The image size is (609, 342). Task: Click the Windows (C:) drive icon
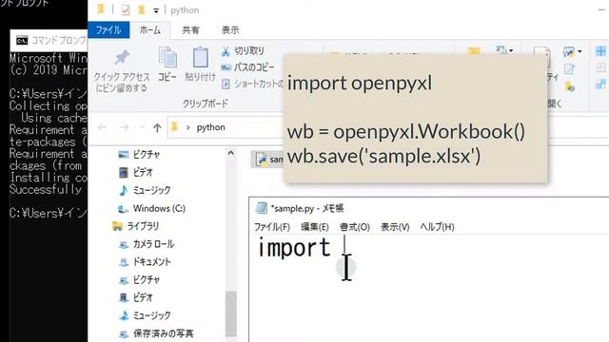coord(123,209)
